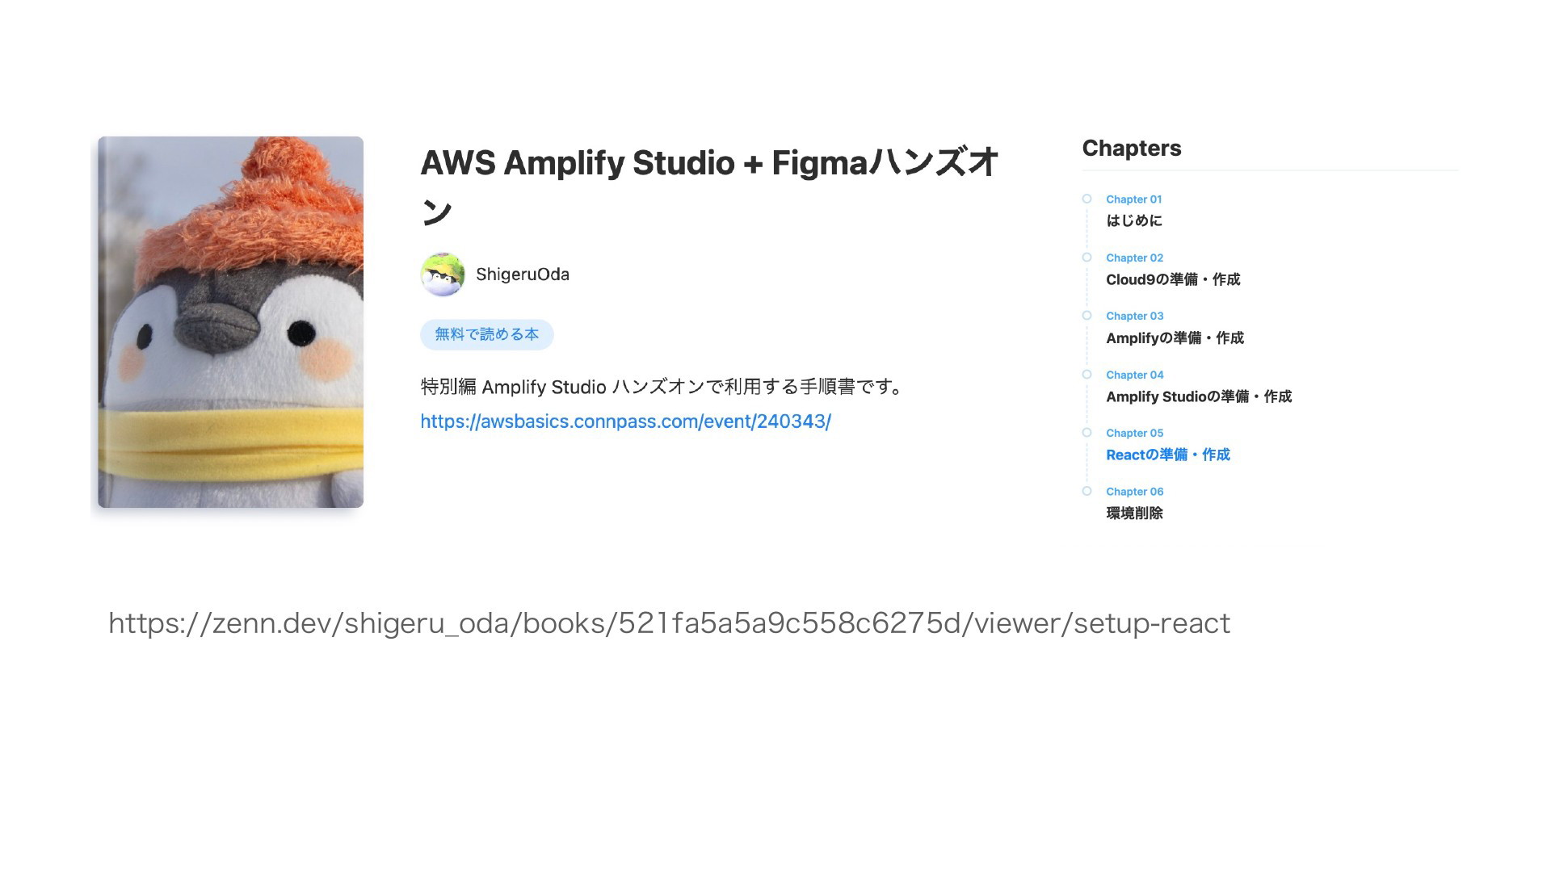This screenshot has width=1551, height=872.
Task: Click the Chapter 03 timeline circle marker
Action: click(1087, 316)
